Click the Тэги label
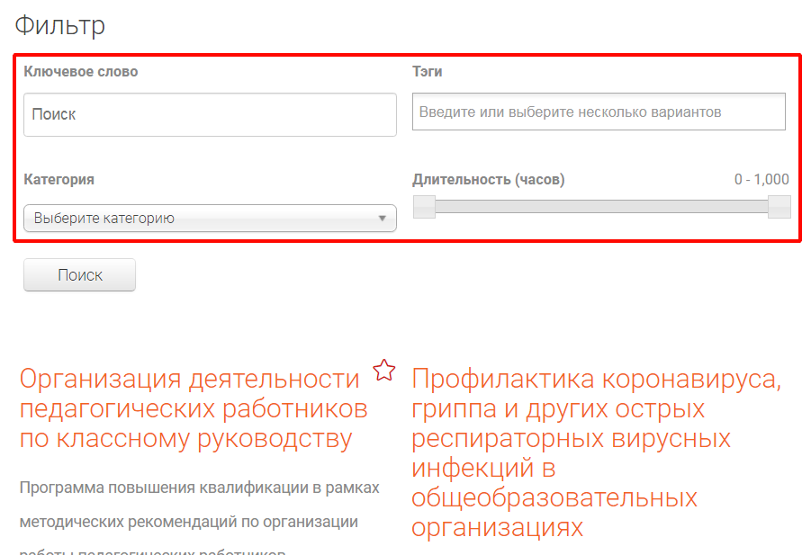The height and width of the screenshot is (555, 811). (428, 71)
